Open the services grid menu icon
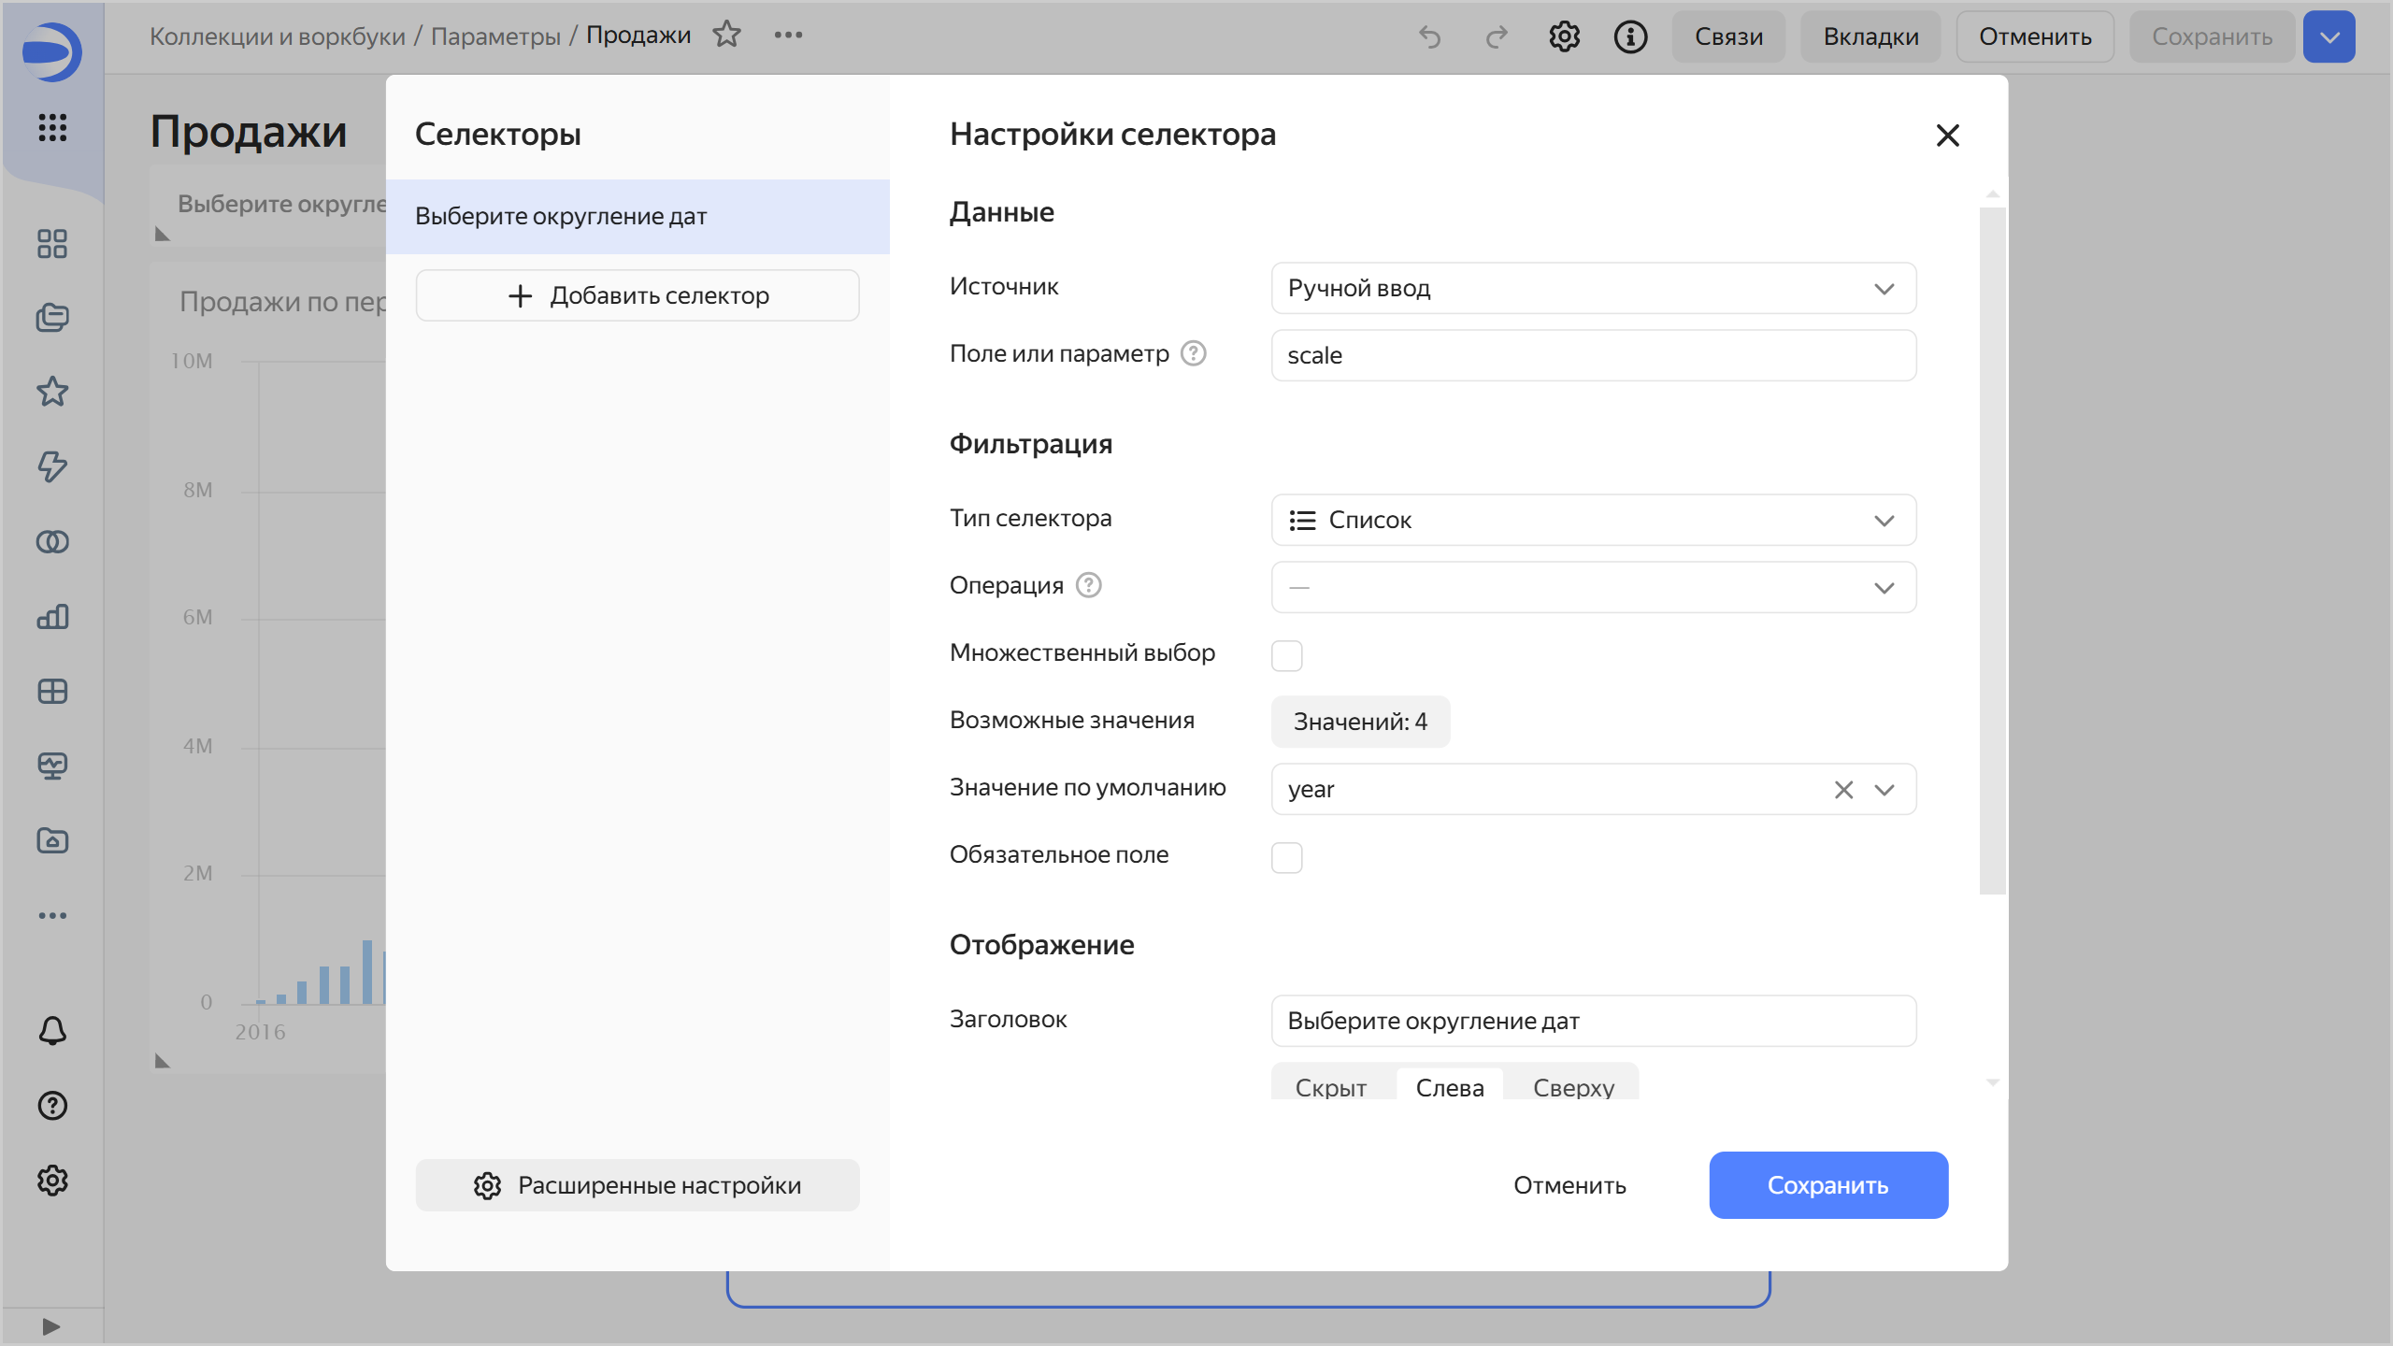The height and width of the screenshot is (1346, 2393). coord(52,127)
